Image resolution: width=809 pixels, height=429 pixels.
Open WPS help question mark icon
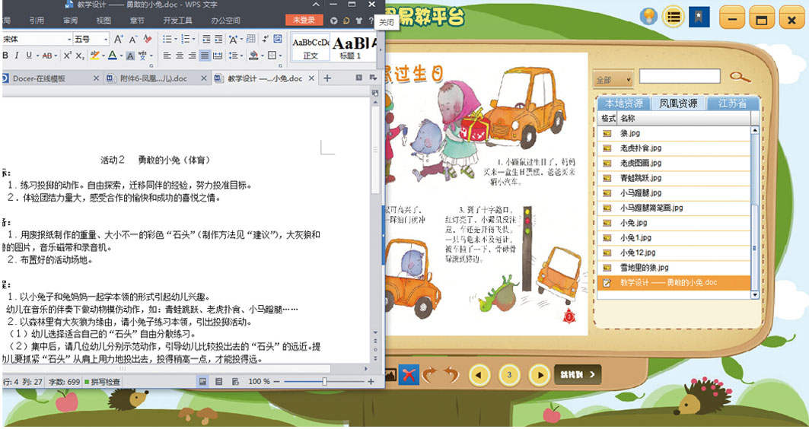371,21
